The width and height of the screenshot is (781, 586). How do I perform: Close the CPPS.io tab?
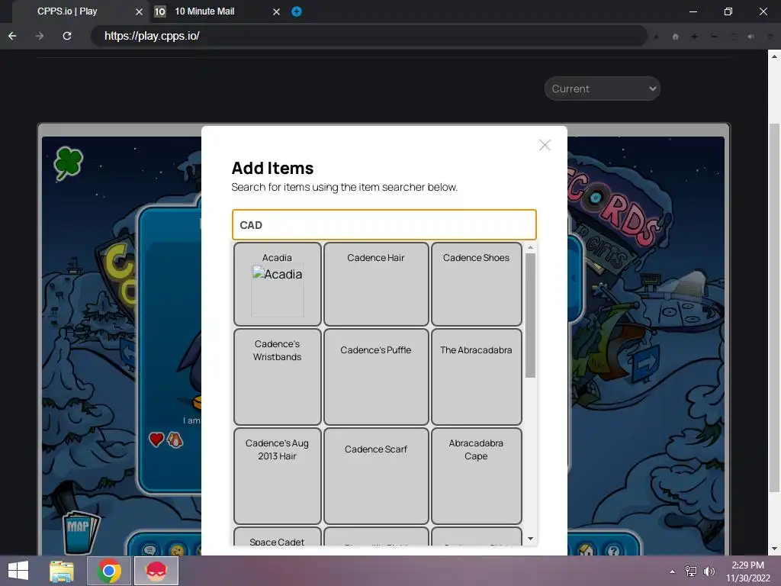(x=139, y=11)
